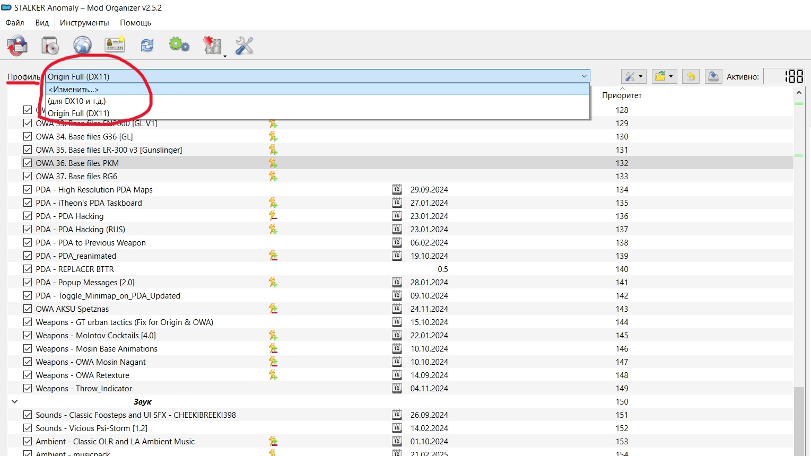Click the flag icon for Weapons - Molotov Cocktails

[x=273, y=335]
